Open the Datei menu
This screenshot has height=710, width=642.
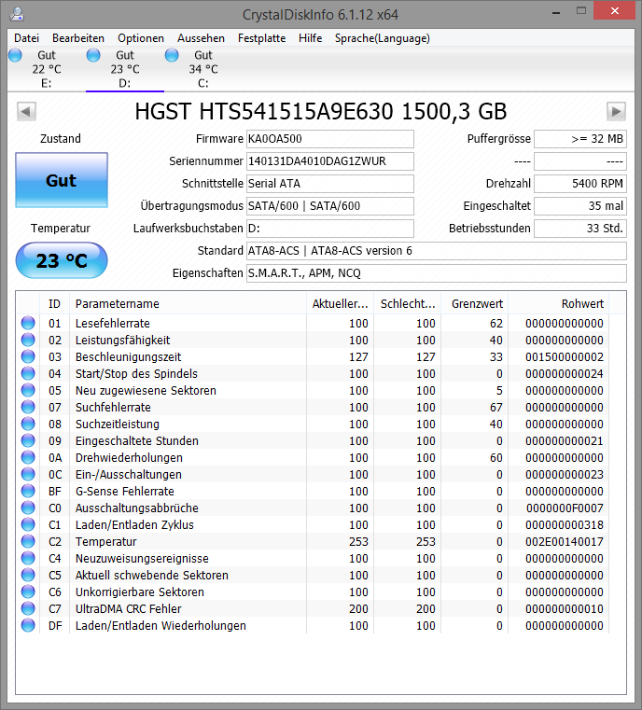(27, 38)
